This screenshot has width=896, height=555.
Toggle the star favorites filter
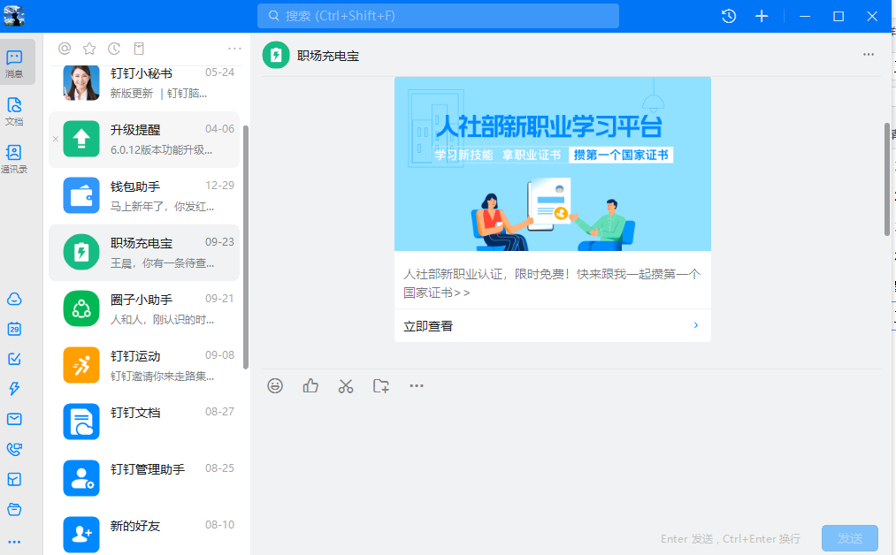click(x=89, y=49)
